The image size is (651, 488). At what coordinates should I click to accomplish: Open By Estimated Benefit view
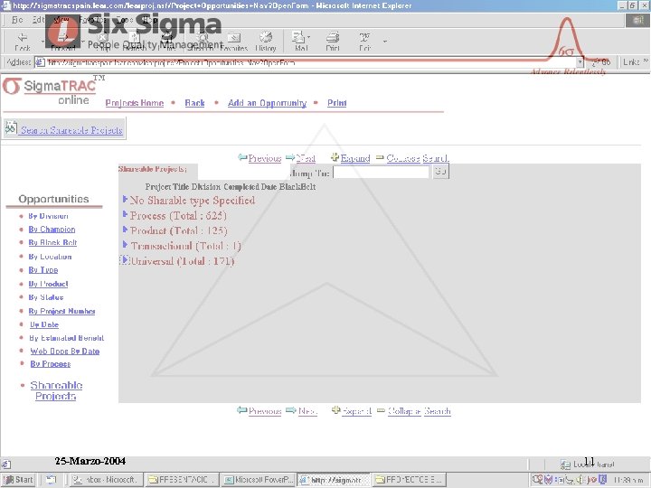click(66, 338)
